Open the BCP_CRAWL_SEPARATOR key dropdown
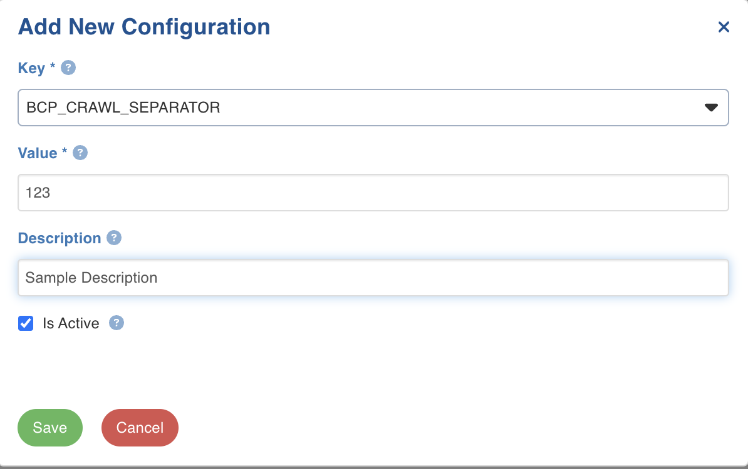 tap(373, 108)
